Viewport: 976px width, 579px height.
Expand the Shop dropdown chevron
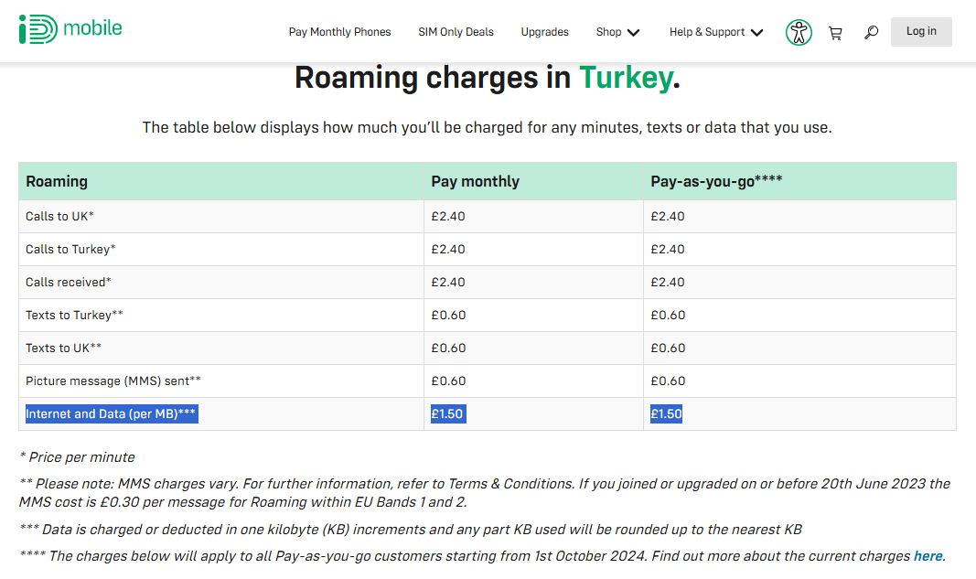(634, 32)
